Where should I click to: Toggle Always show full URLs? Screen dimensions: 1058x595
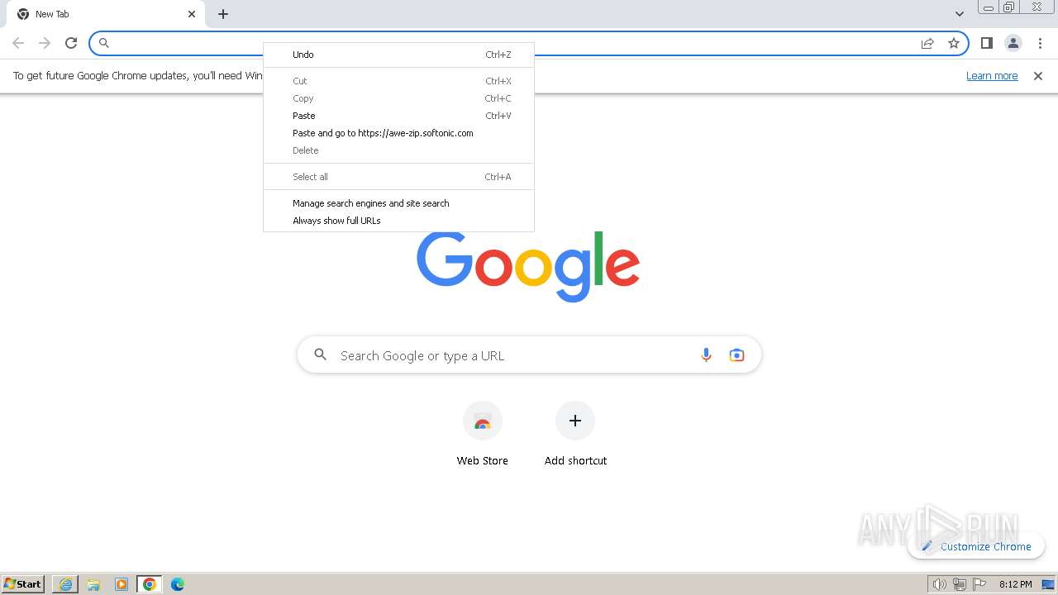click(398, 221)
